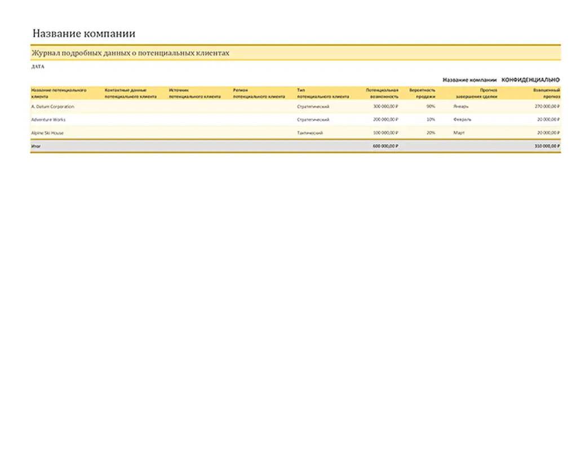This screenshot has width=585, height=451.
Task: Click the 'Название компании' title heading
Action: tap(84, 33)
